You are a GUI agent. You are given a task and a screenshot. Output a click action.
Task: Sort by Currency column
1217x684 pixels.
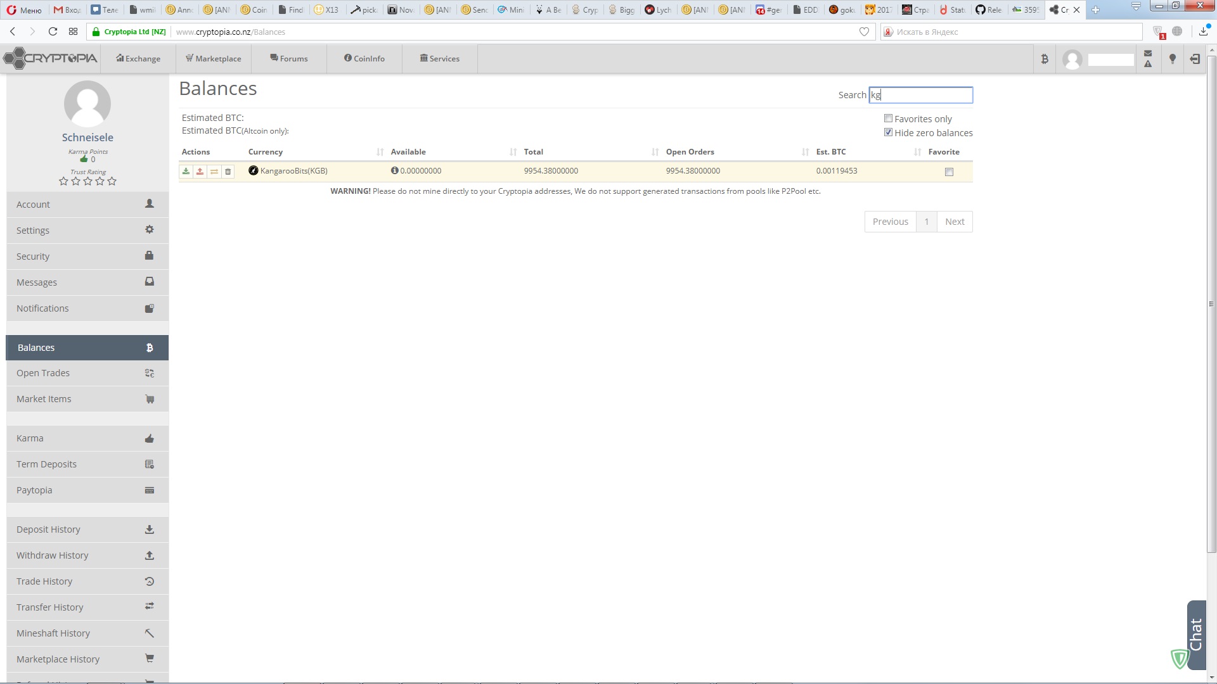point(317,152)
